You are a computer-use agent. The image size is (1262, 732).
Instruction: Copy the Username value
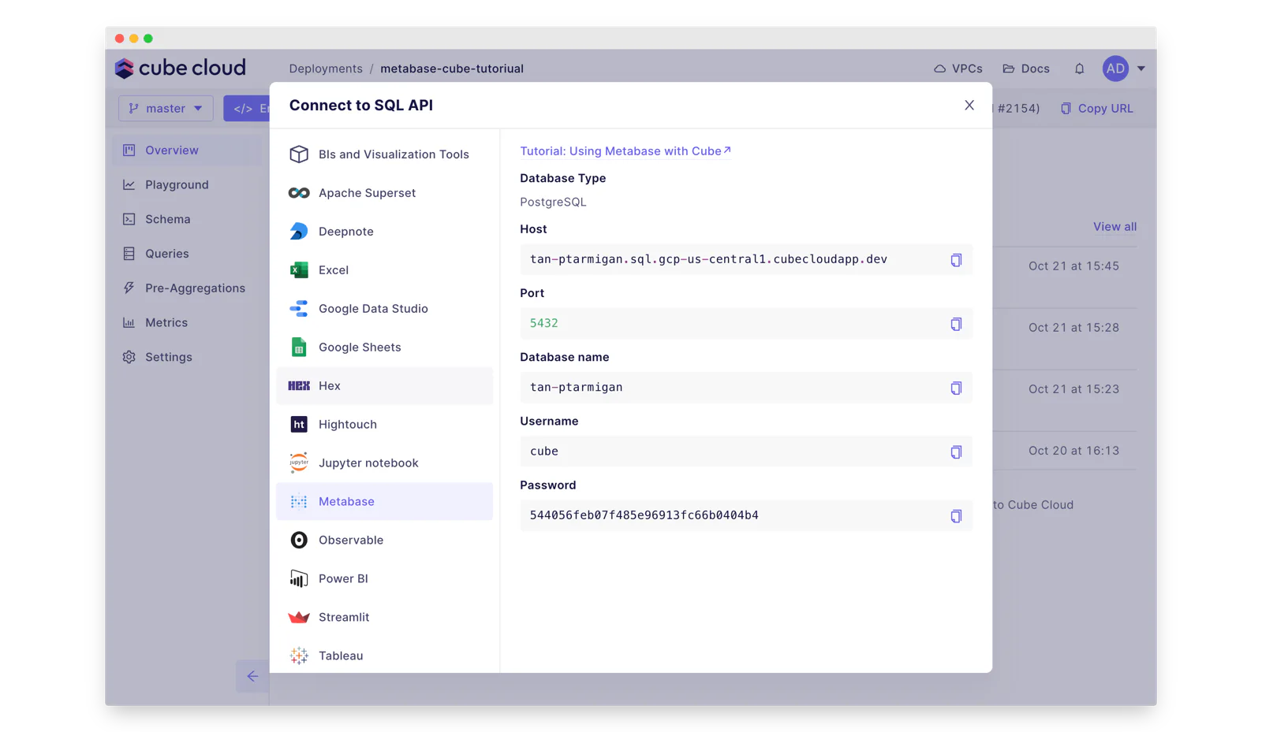pyautogui.click(x=956, y=451)
